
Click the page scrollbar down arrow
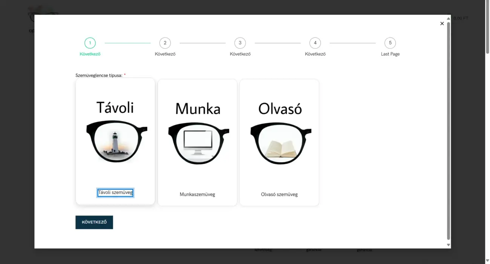pyautogui.click(x=487, y=260)
